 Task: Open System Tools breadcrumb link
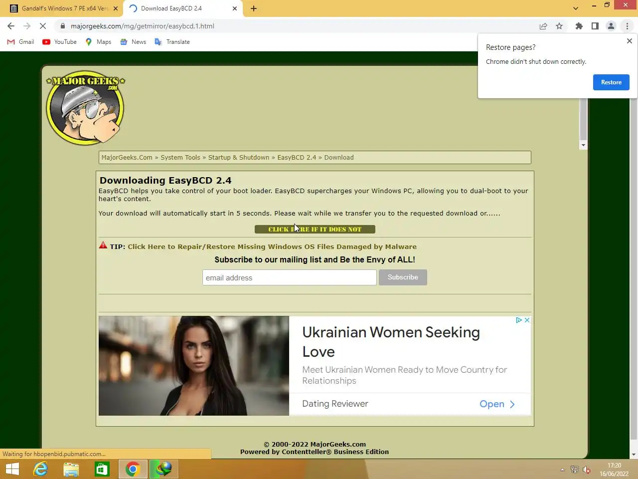tap(180, 157)
